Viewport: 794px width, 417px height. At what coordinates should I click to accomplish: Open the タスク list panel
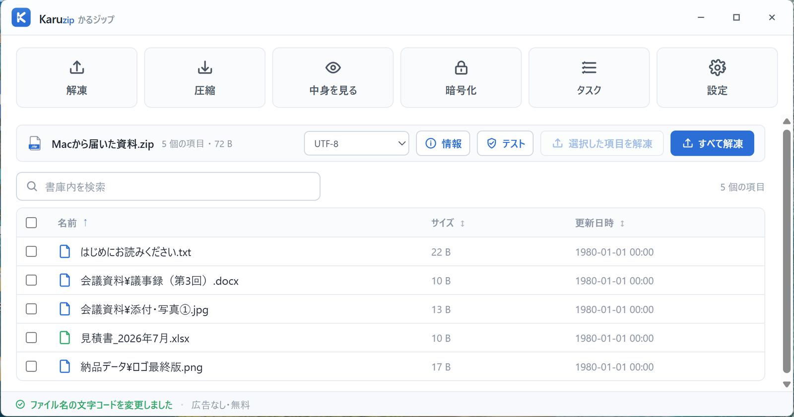click(x=589, y=77)
